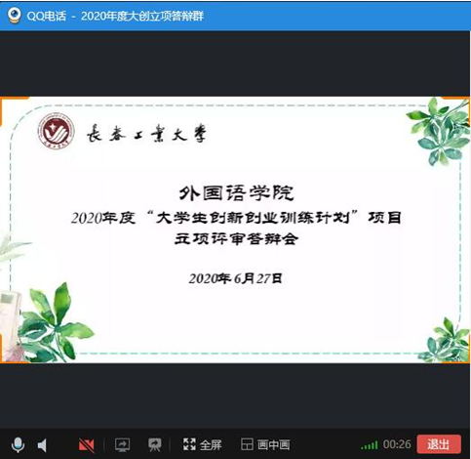Viewport: 471px width, 459px height.
Task: Click the 2020年6月27日 date on the slide
Action: coord(235,278)
